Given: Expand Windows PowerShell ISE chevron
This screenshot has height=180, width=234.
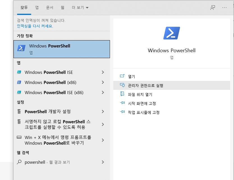Looking at the screenshot, I should [x=103, y=72].
